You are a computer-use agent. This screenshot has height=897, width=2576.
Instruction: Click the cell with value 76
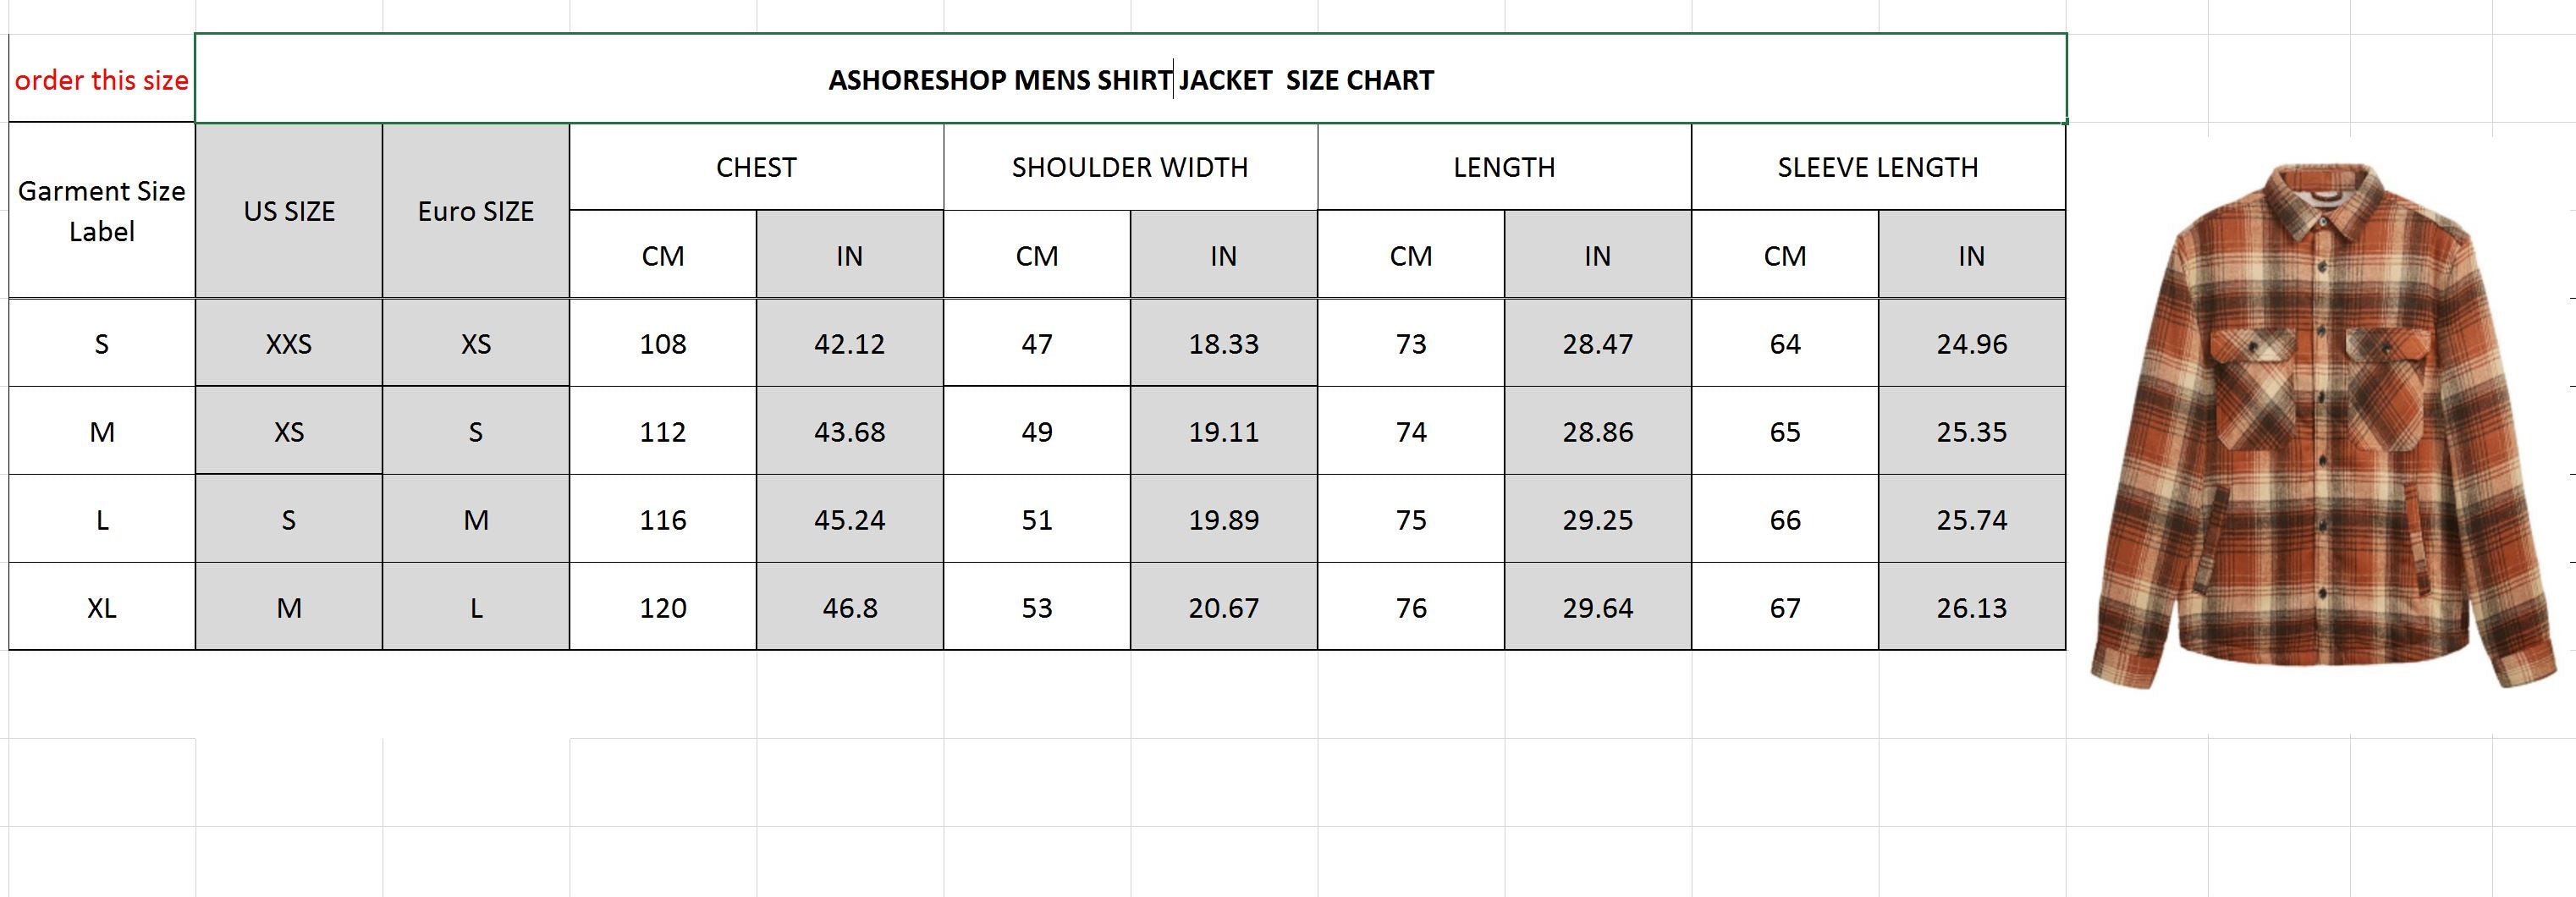click(1411, 608)
